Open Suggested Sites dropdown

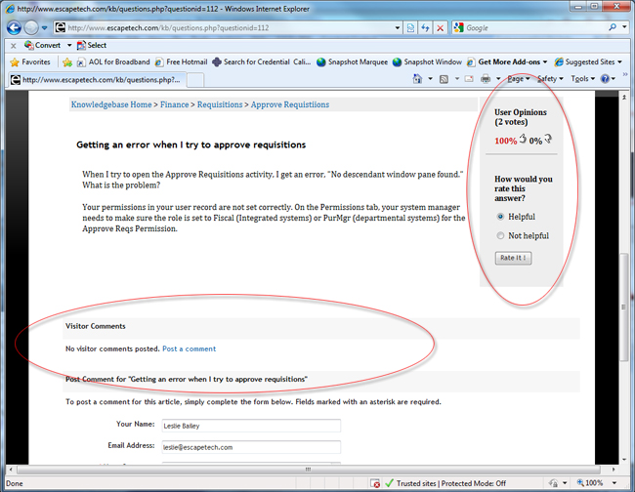[588, 61]
